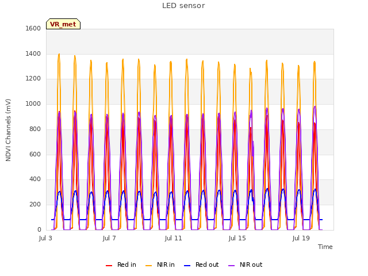Viewport: 368px width, 276px height.
Task: Toggle the NIR in legend entry
Action: 160,264
